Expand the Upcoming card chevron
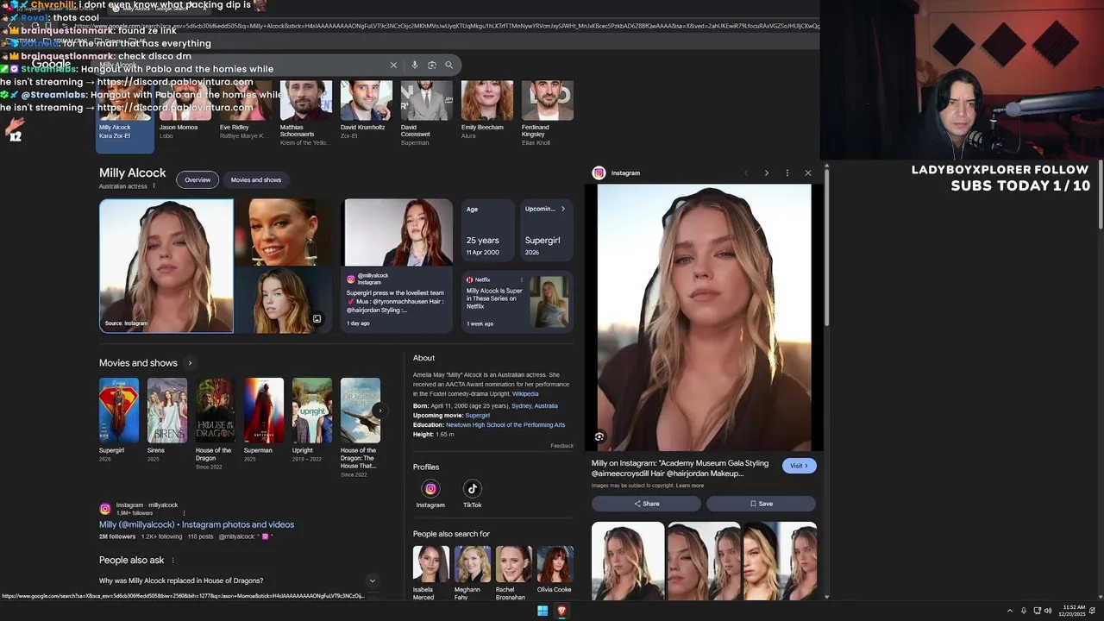Image resolution: width=1104 pixels, height=621 pixels. 563,209
